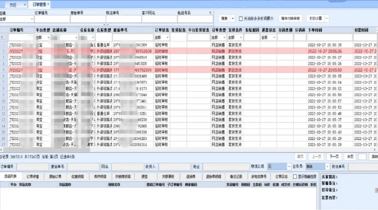Open 订单类型 column filter dropdown

pos(224,37)
